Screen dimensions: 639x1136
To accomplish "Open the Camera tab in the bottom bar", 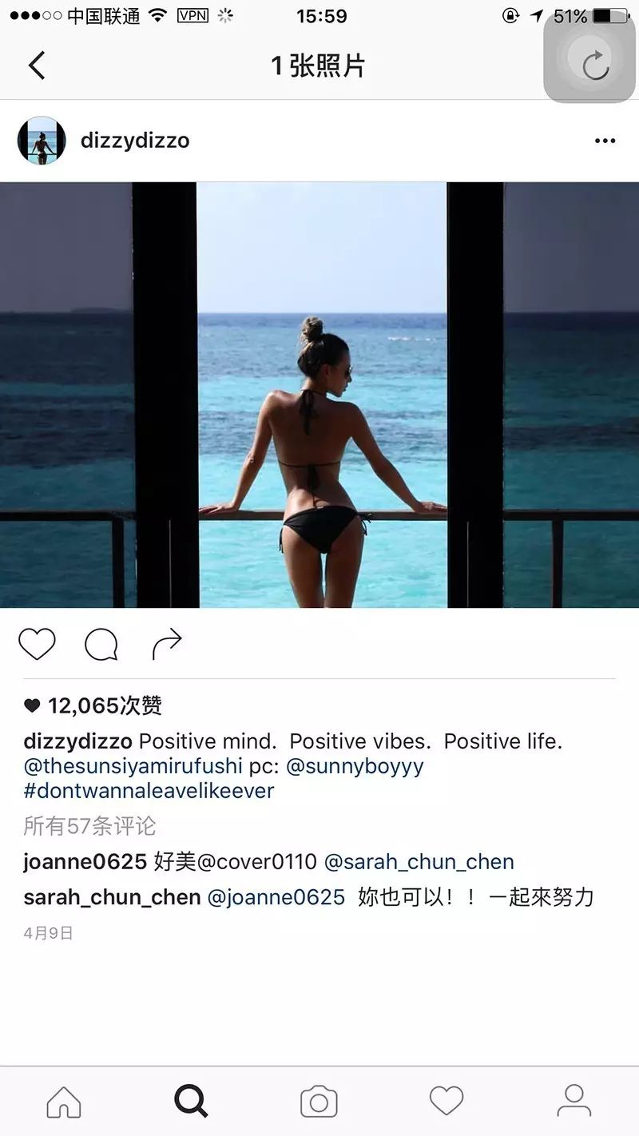I will [x=319, y=1102].
